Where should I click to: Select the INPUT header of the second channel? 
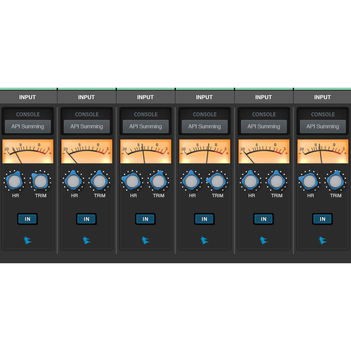click(87, 97)
